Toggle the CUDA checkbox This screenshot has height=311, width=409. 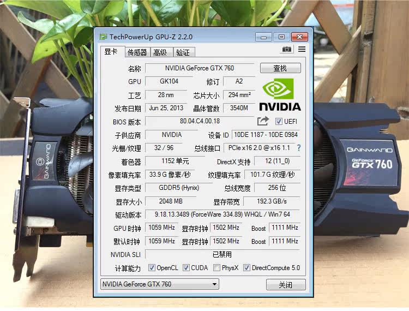tap(186, 268)
